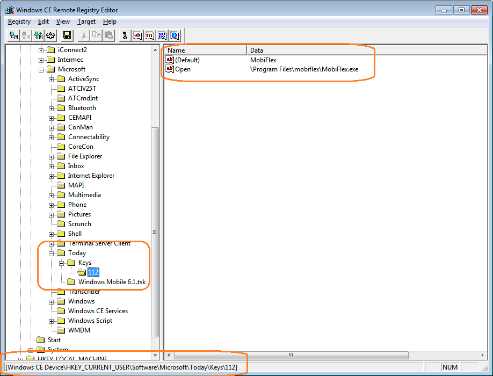Click the folder icon next to Shell
Image resolution: width=493 pixels, height=376 pixels.
(x=61, y=234)
